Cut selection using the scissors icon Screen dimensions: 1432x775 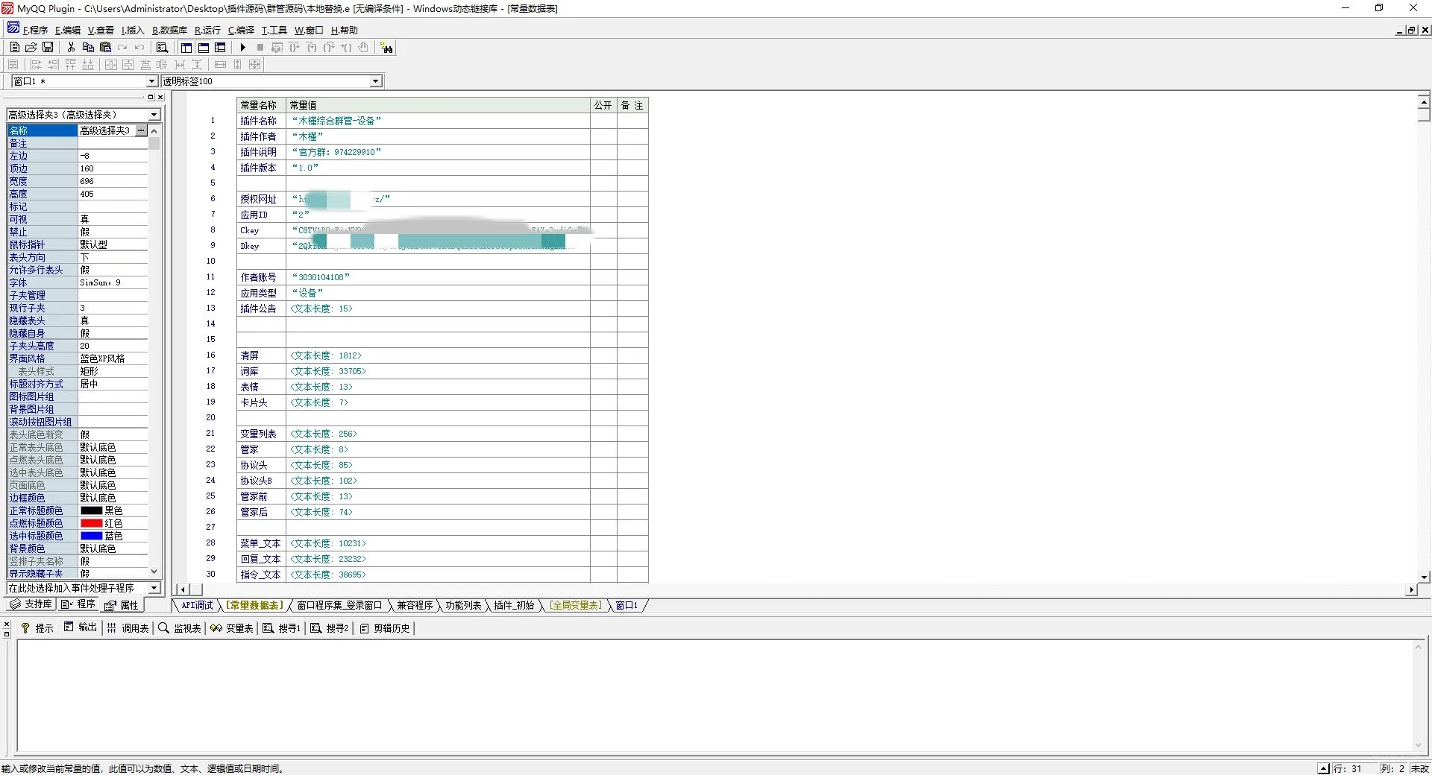(71, 48)
